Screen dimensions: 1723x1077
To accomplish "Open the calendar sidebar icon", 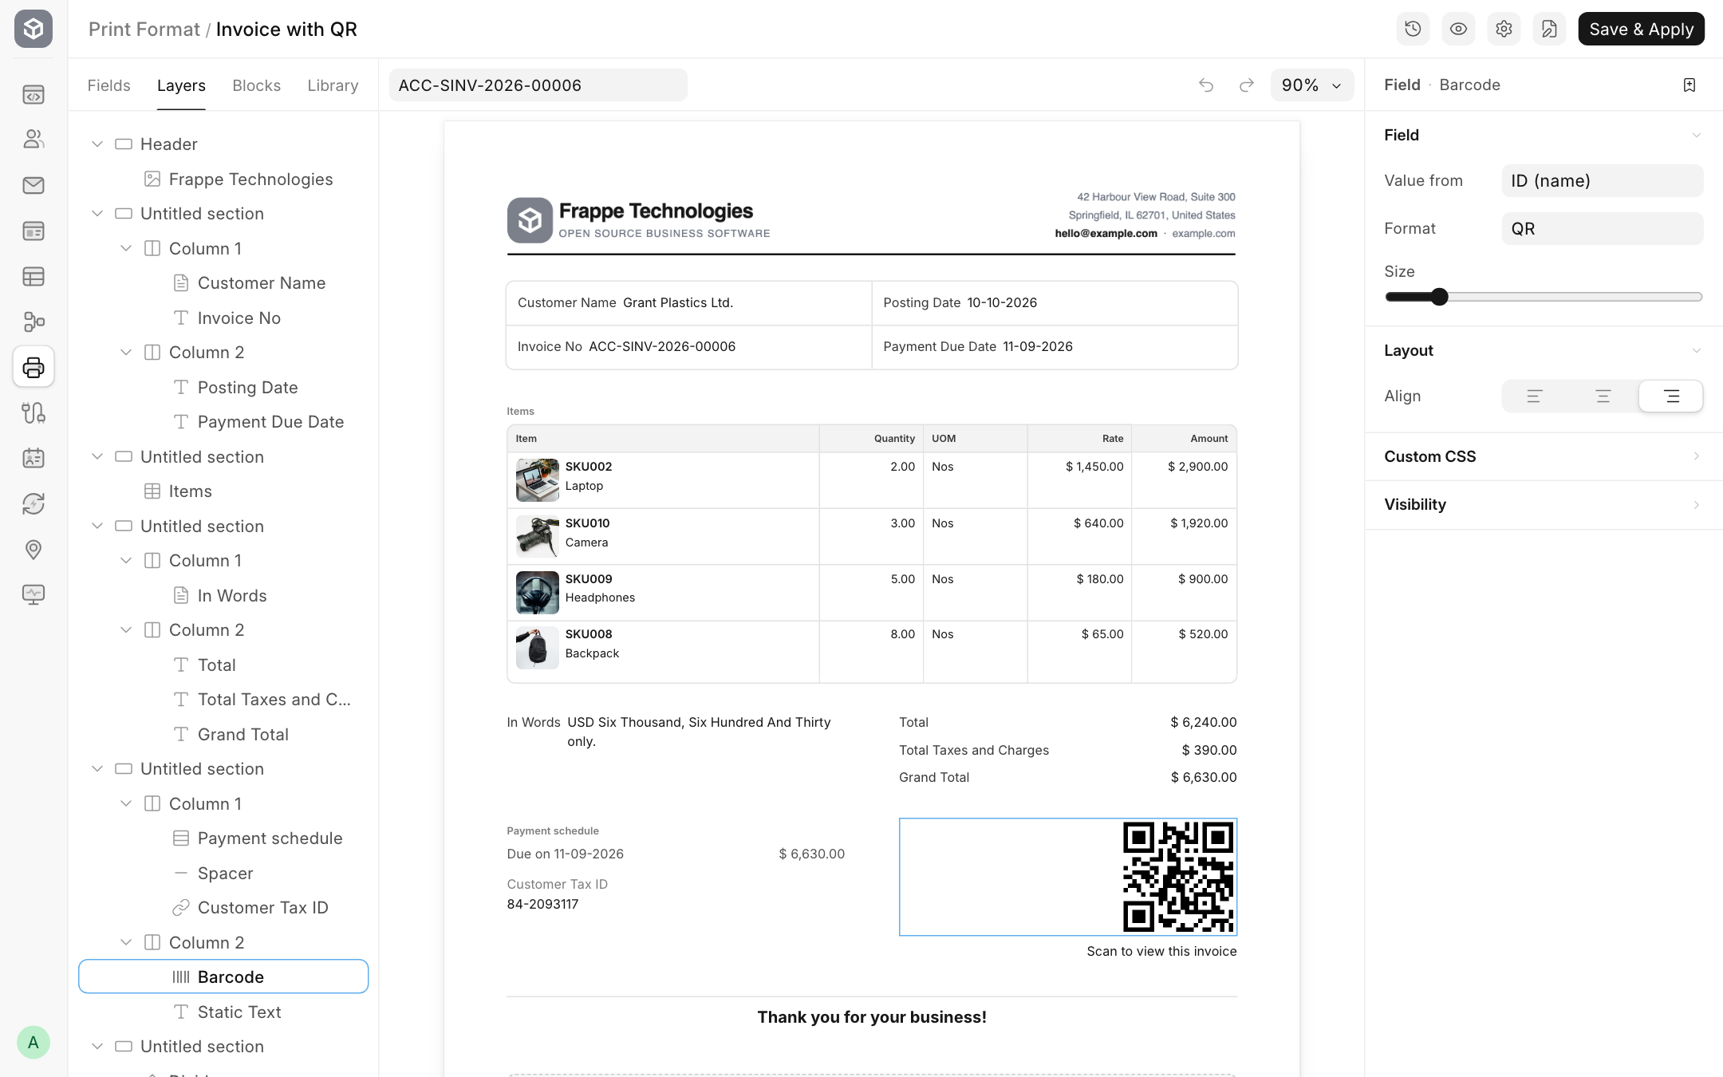I will tap(34, 458).
